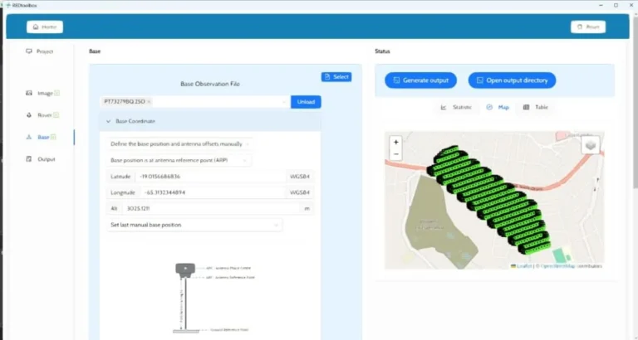Click the green flight path on map

point(488,199)
